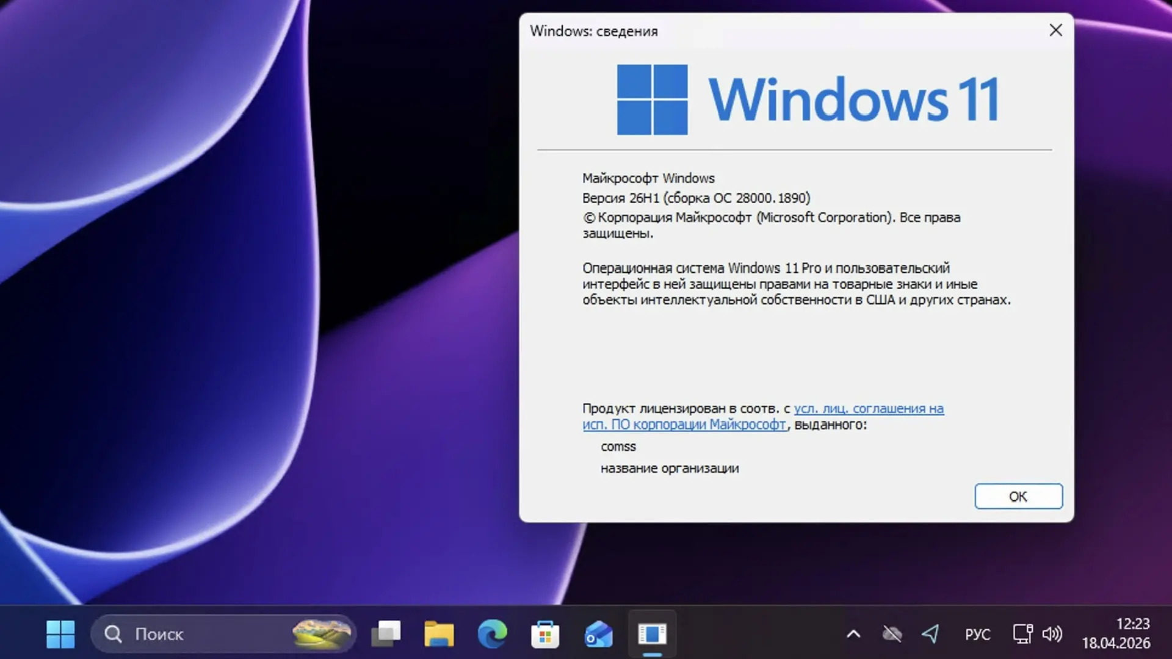Image resolution: width=1172 pixels, height=659 pixels.
Task: Click the OK button in the dialog
Action: pyautogui.click(x=1018, y=496)
